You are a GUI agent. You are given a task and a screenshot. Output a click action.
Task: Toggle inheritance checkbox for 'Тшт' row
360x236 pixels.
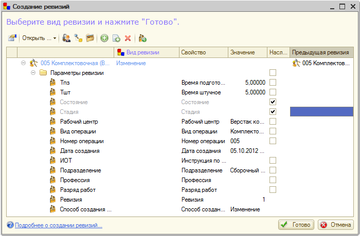[x=273, y=92]
